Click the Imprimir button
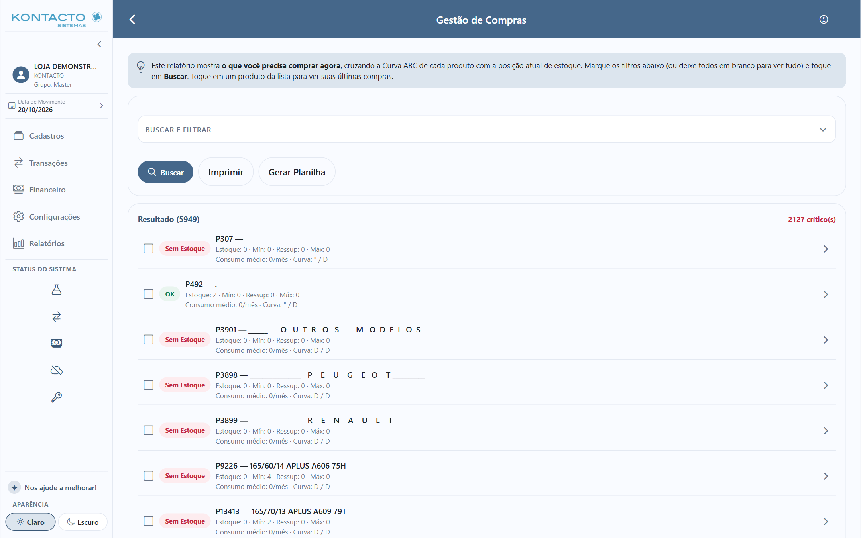861x538 pixels. point(226,172)
